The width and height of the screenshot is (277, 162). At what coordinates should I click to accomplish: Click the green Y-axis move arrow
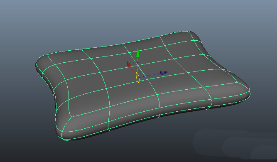[138, 53]
